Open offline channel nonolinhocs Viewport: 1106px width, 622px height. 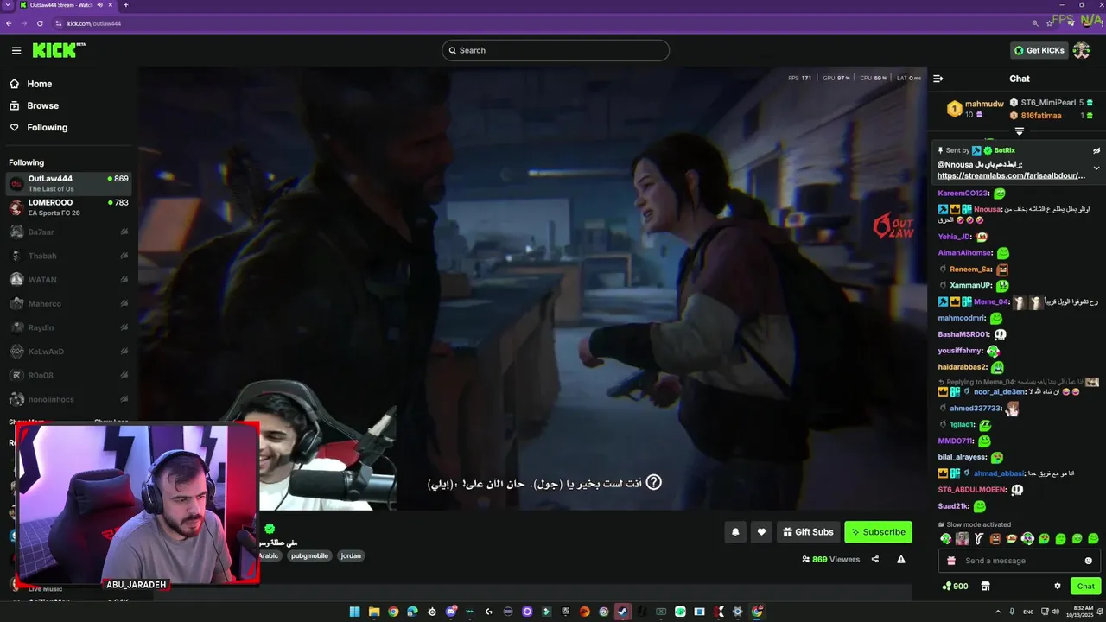69,399
